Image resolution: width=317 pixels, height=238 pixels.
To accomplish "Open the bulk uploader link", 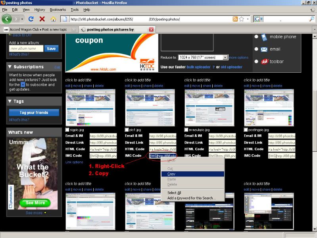I will click(198, 67).
